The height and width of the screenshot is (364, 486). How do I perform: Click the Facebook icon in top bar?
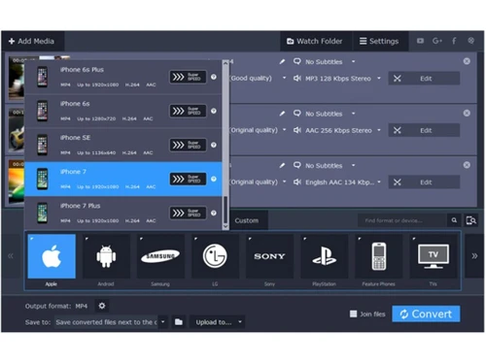tap(454, 41)
